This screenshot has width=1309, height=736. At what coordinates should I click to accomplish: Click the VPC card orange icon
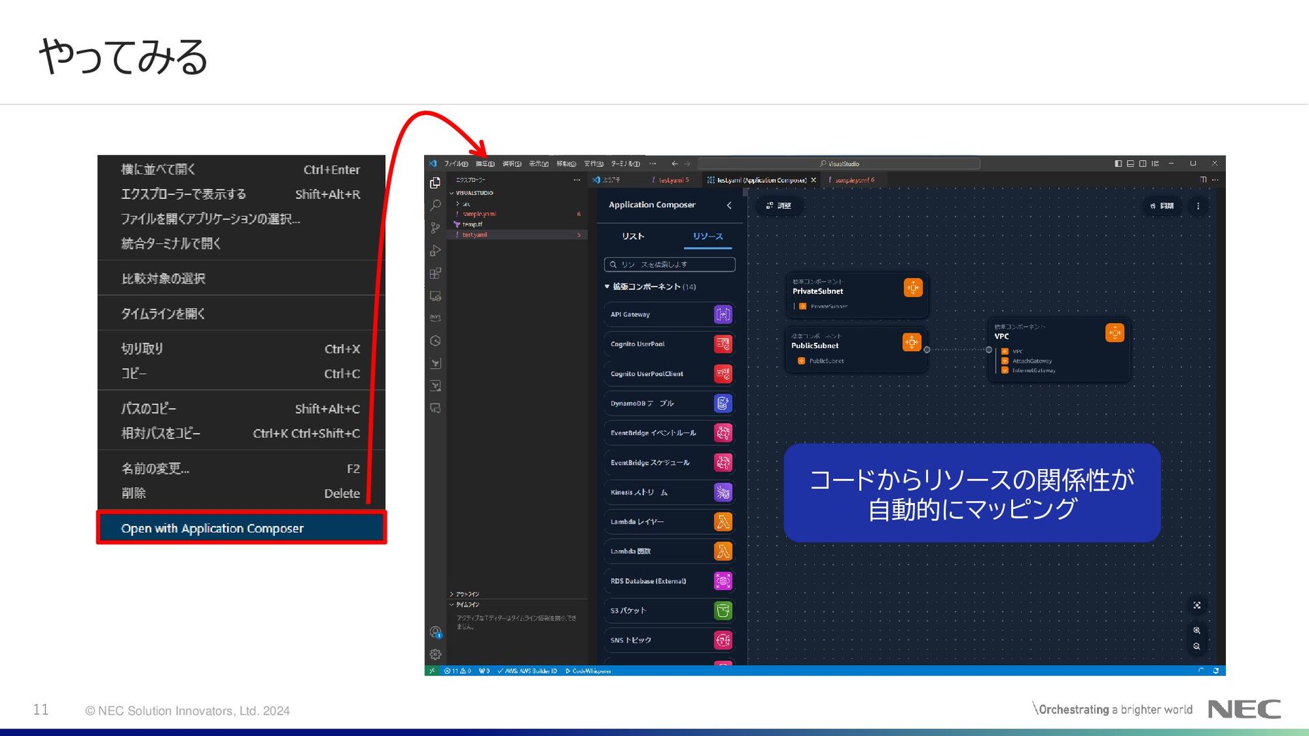pos(1115,333)
